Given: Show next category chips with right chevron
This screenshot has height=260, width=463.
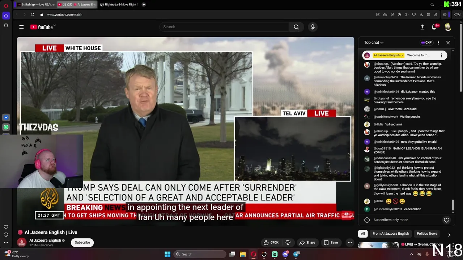Looking at the screenshot, I should (x=449, y=235).
